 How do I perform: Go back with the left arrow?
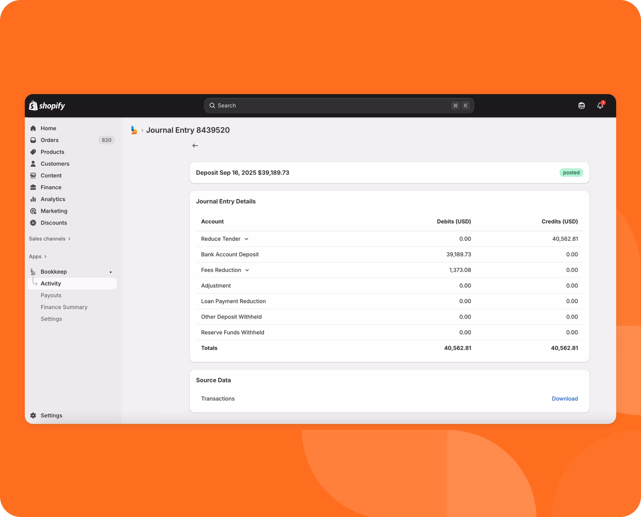coord(195,146)
